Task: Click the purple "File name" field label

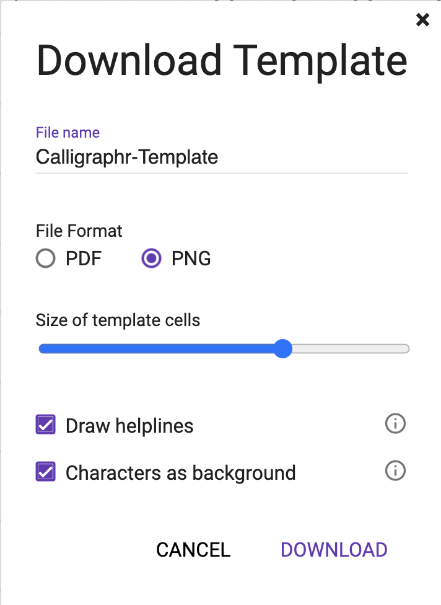Action: click(68, 132)
